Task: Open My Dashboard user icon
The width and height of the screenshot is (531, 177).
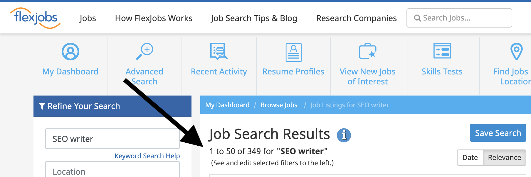Action: click(x=70, y=52)
